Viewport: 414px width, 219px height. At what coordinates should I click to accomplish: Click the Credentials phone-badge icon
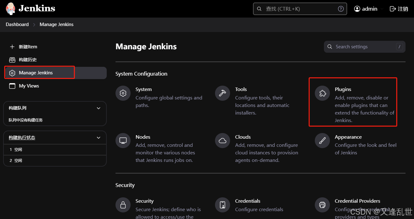point(223,205)
